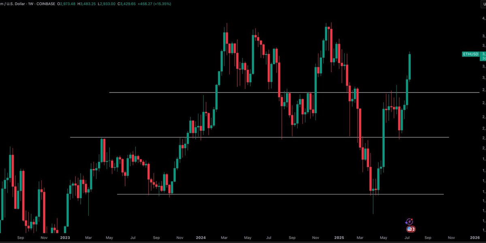
Task: Select the longest middle horizontal line drawing
Action: pos(259,137)
